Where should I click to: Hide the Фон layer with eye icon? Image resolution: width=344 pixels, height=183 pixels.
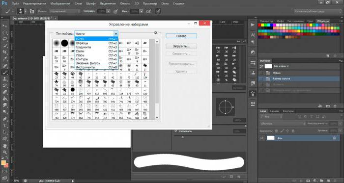(261, 138)
